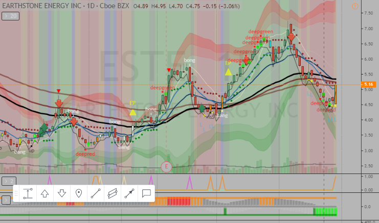Screen dimensions: 379x223
Task: Click the earnings E marker on timeline
Action: tap(166, 166)
